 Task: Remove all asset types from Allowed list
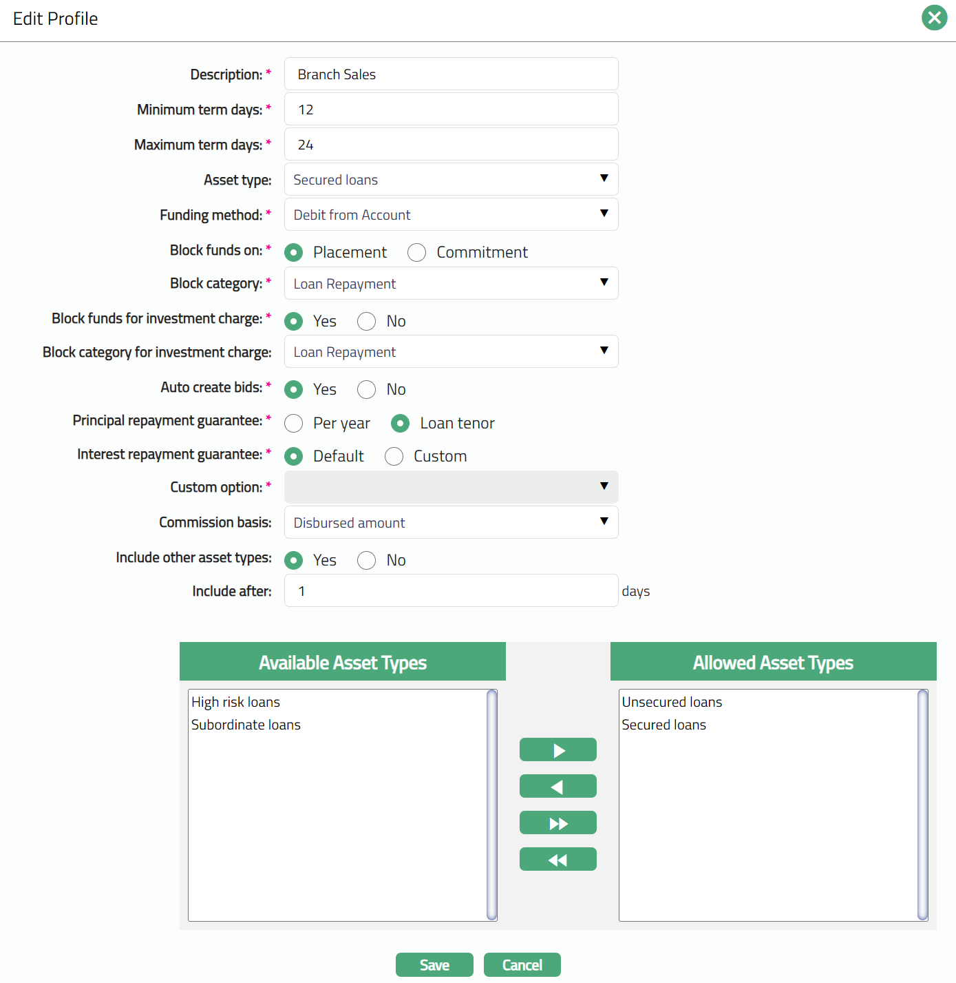(x=557, y=859)
